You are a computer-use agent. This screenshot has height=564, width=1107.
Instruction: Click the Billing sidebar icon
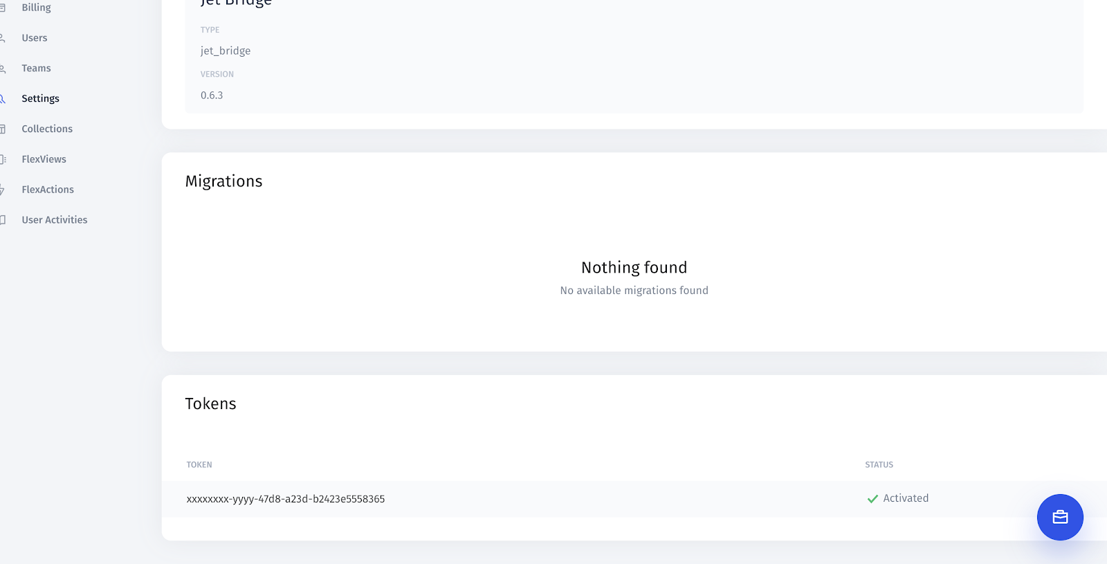(x=2, y=8)
